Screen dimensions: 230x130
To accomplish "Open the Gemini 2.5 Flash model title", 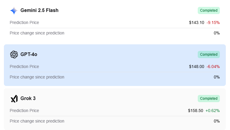I will (39, 10).
